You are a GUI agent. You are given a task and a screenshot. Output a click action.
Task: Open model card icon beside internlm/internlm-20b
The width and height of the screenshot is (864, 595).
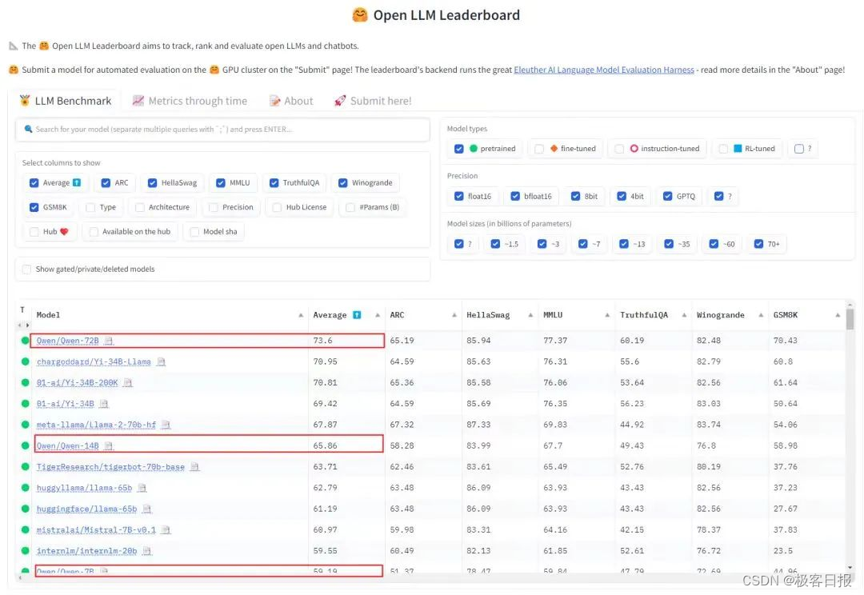coord(147,551)
